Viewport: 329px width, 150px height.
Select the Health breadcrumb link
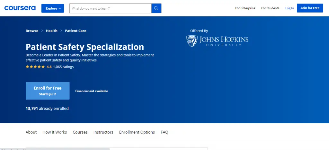(x=52, y=31)
